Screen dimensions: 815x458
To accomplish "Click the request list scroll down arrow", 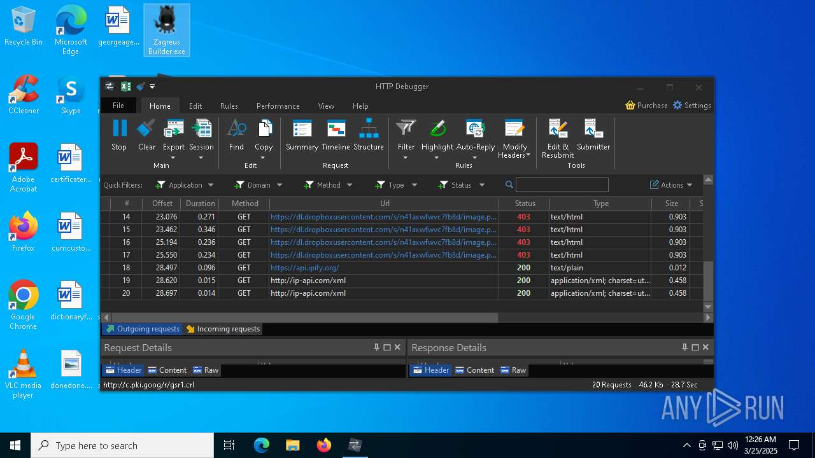I will [708, 307].
